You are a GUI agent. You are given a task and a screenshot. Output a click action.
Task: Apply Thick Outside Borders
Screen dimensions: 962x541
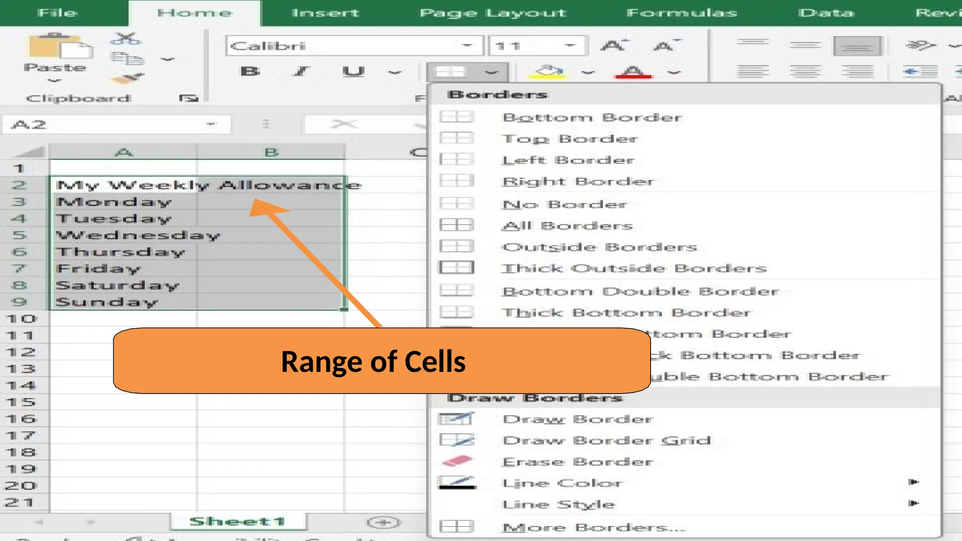(686, 268)
